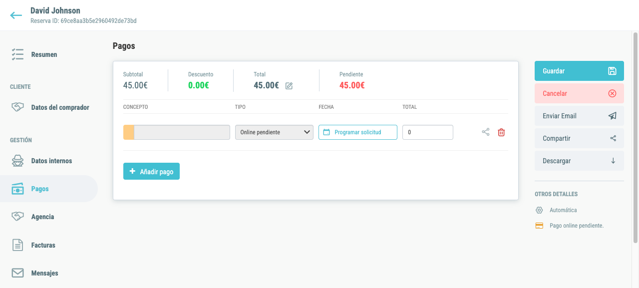Click the Compartir button
This screenshot has height=288, width=639.
(x=579, y=138)
